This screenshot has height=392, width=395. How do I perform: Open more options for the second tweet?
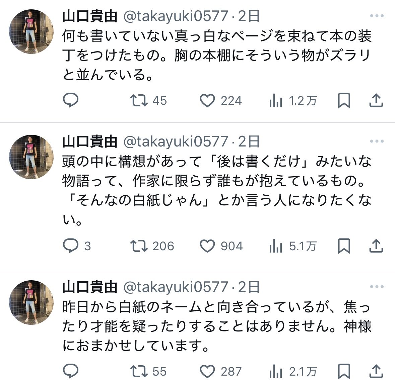pyautogui.click(x=377, y=141)
